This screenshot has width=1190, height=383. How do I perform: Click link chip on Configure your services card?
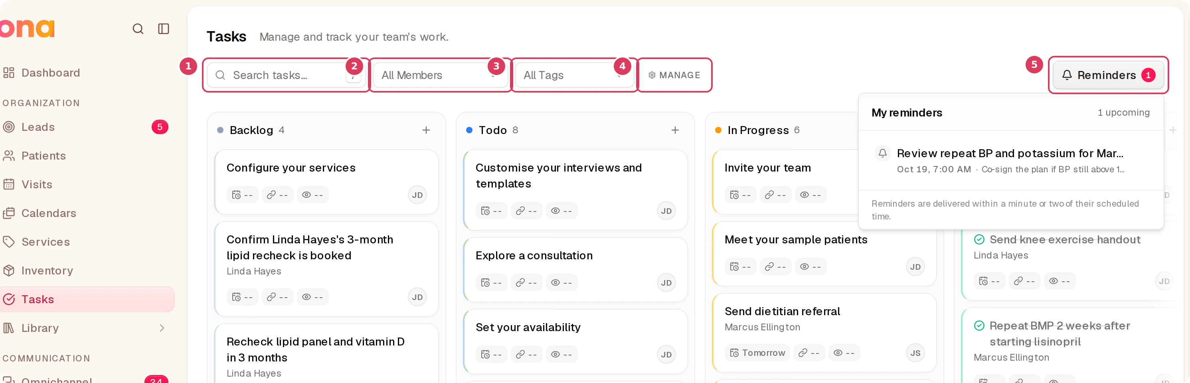click(277, 195)
